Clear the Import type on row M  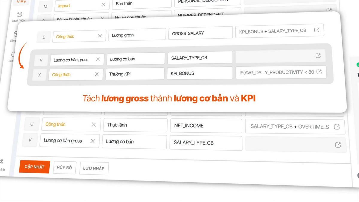point(103,4)
